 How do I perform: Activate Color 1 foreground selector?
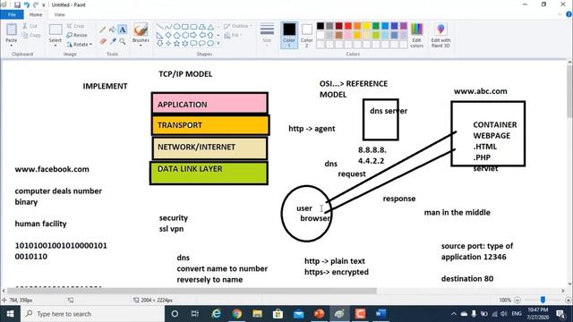click(289, 35)
